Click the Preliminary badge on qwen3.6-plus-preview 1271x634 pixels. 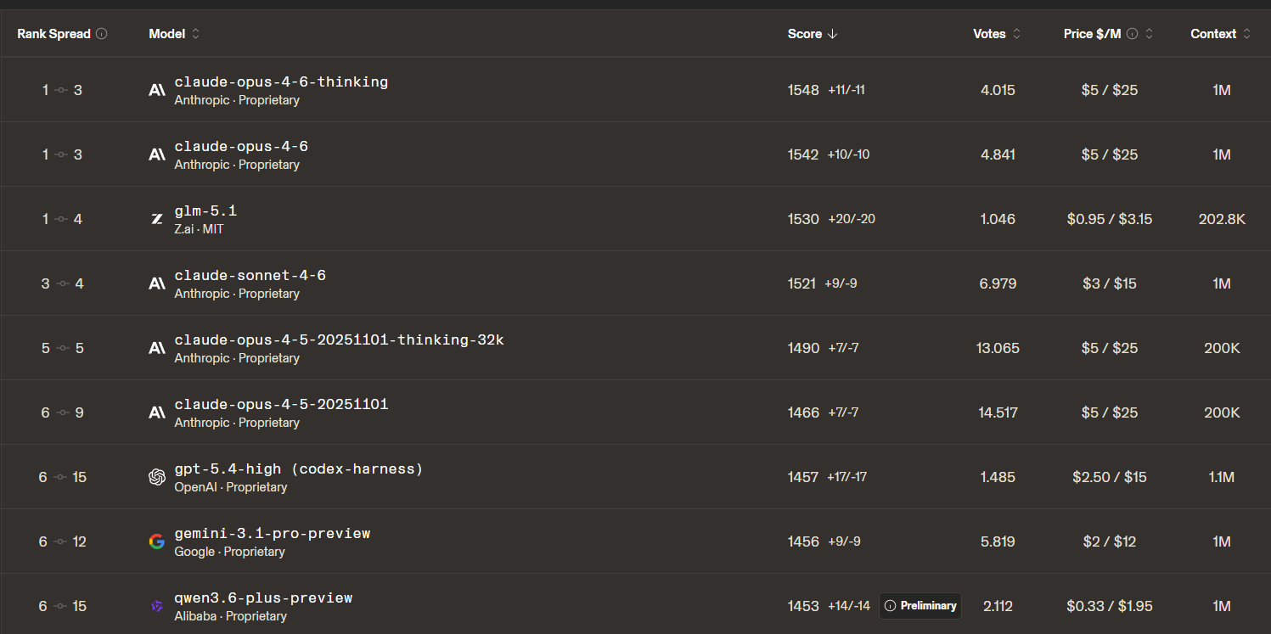pyautogui.click(x=920, y=606)
